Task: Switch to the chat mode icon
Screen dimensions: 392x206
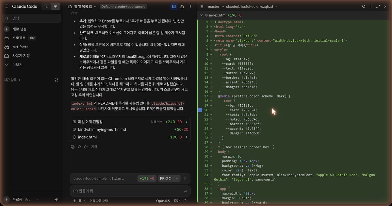Action: (46, 6)
